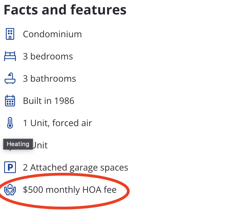Click the bathtub icon beside bathrooms
Image resolution: width=236 pixels, height=210 pixels.
10,79
